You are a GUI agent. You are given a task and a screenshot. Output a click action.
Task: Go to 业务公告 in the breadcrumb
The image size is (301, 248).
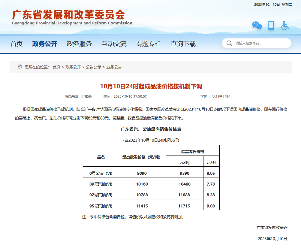point(114,67)
